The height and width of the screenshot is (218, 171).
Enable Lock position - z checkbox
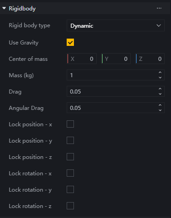pyautogui.click(x=70, y=157)
